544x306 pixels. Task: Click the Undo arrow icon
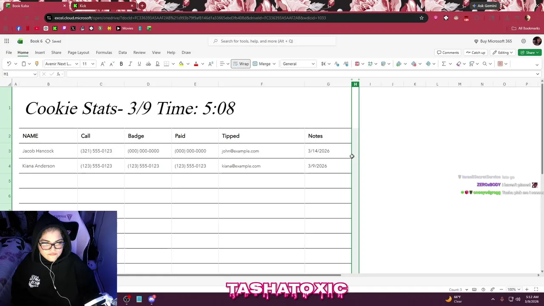pyautogui.click(x=8, y=64)
